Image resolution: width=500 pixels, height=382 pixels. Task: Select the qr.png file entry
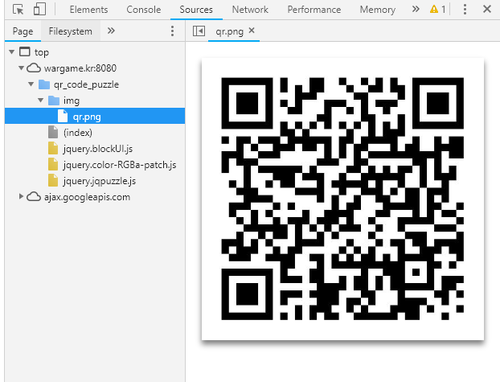pyautogui.click(x=95, y=116)
